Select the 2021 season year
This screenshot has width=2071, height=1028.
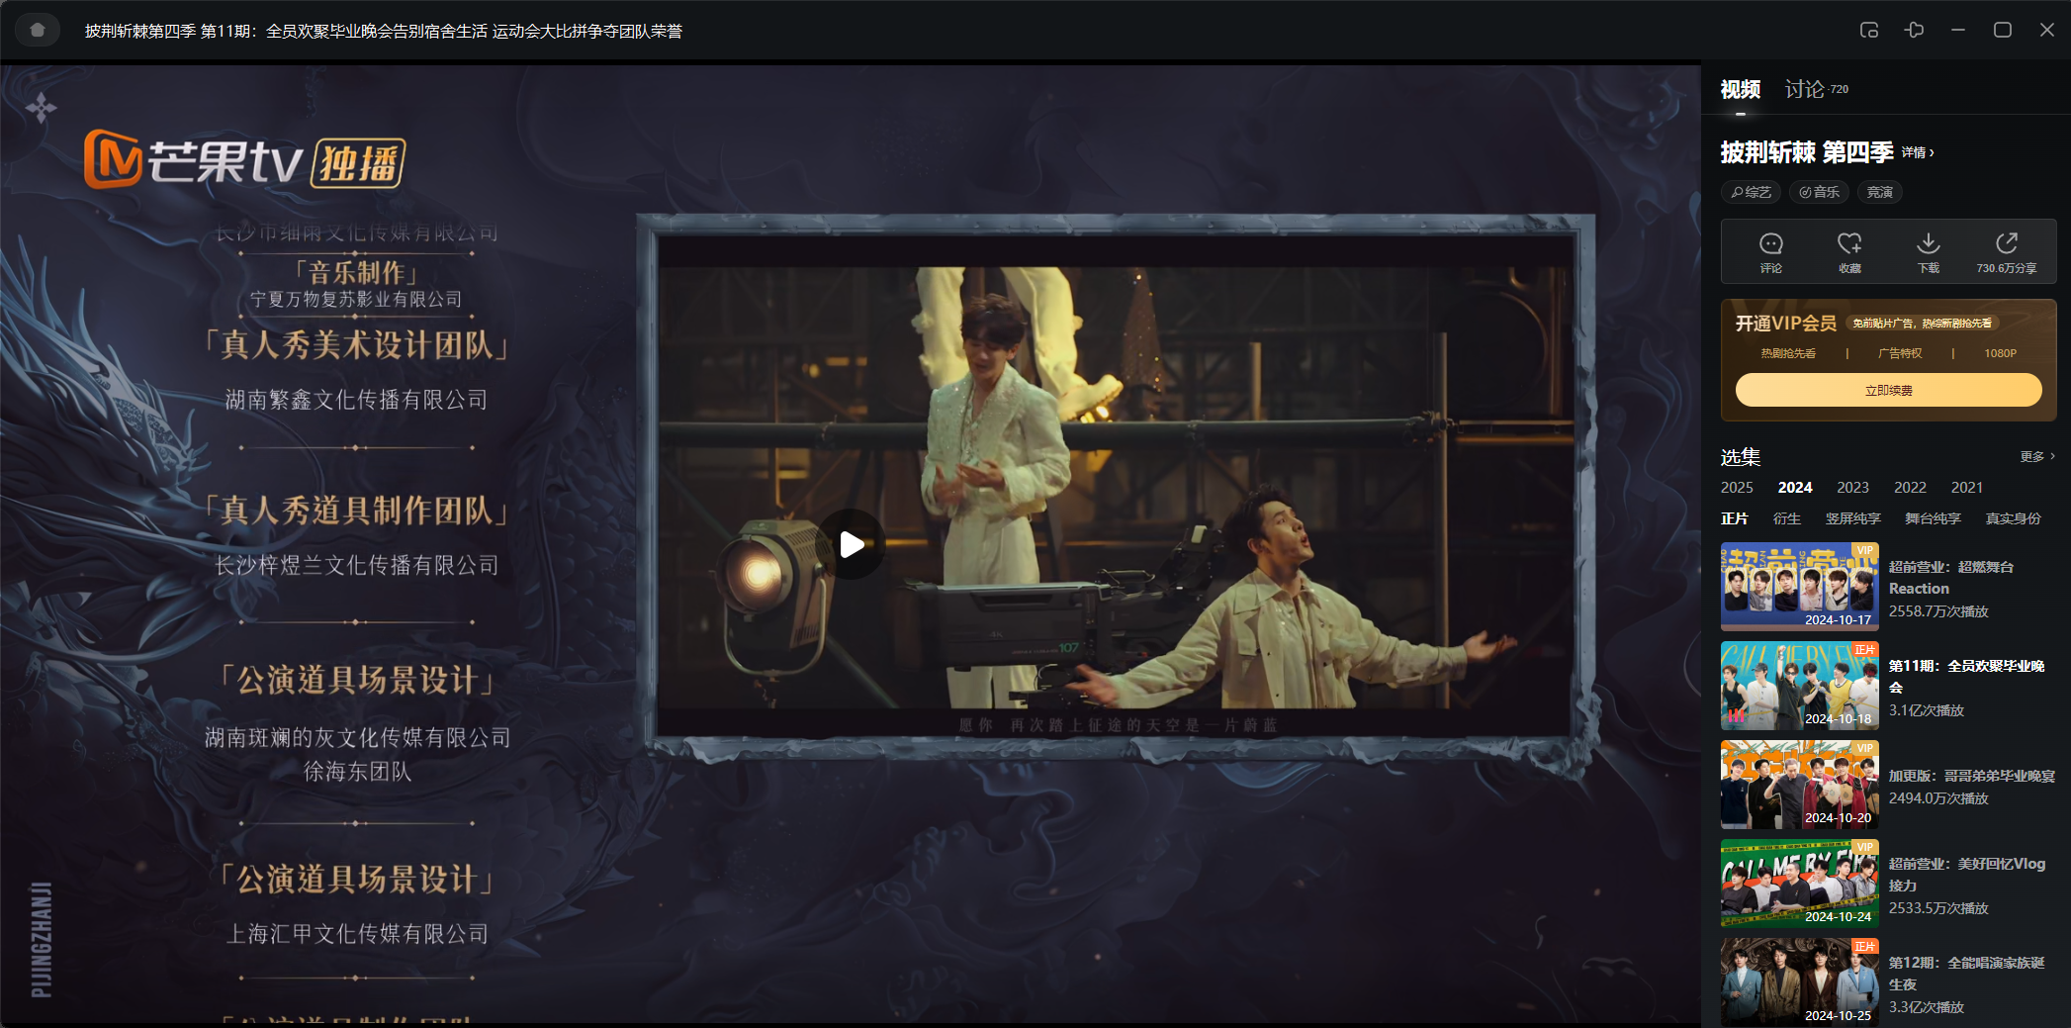click(1967, 488)
